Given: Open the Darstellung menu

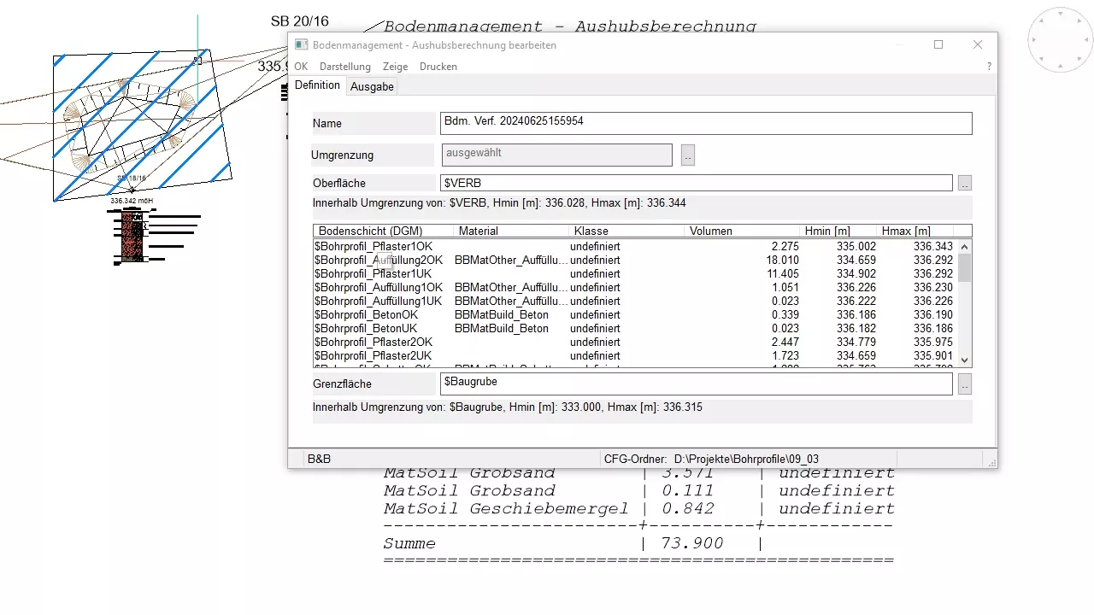Looking at the screenshot, I should (x=345, y=66).
